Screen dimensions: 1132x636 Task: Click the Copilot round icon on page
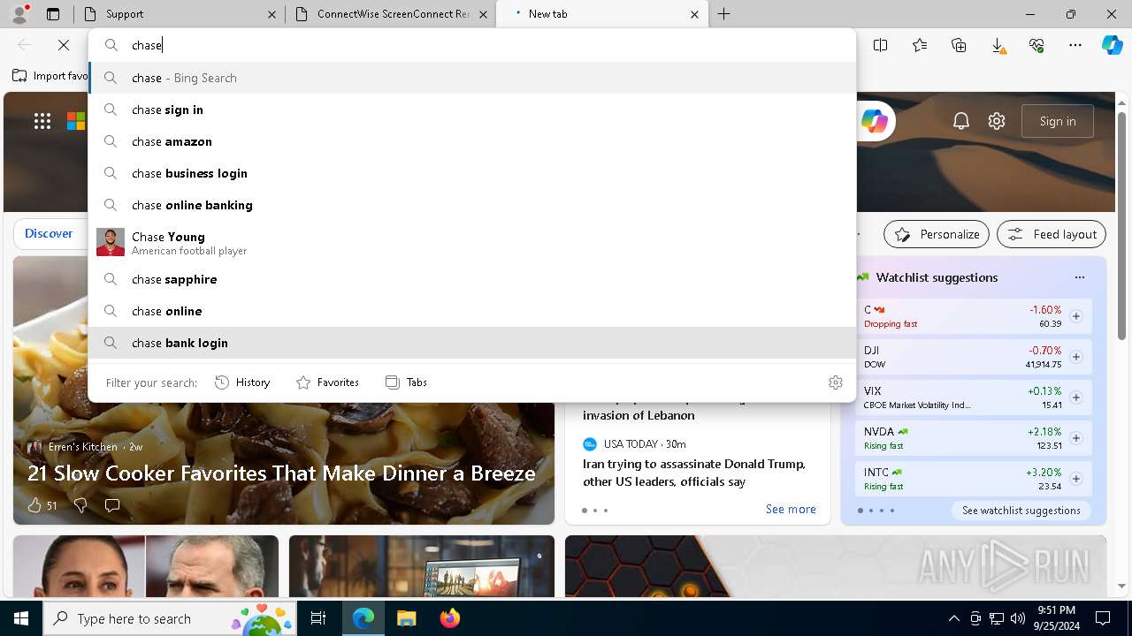[x=875, y=121]
